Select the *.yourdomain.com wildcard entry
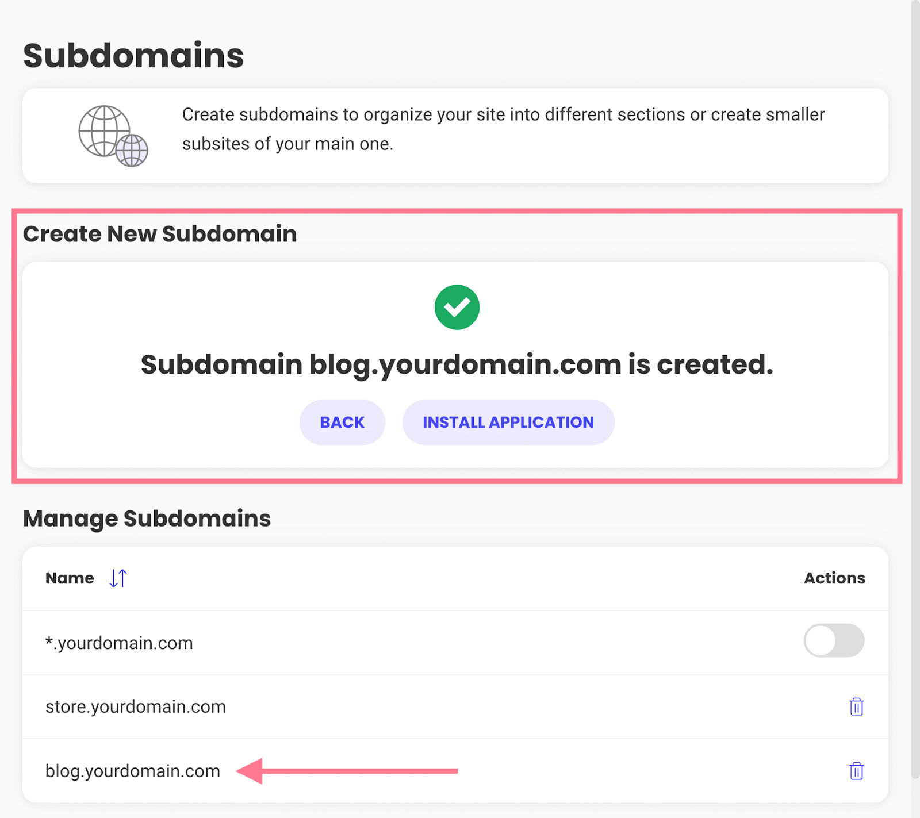Image resolution: width=920 pixels, height=818 pixels. click(119, 643)
